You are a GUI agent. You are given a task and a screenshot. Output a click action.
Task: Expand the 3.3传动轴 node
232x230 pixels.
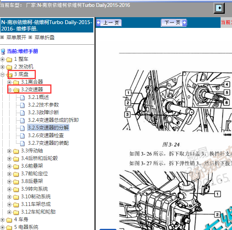click(9, 151)
